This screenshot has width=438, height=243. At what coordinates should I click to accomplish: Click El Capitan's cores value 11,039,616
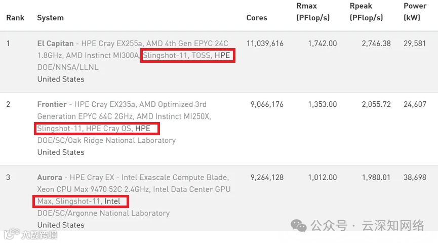tap(265, 44)
